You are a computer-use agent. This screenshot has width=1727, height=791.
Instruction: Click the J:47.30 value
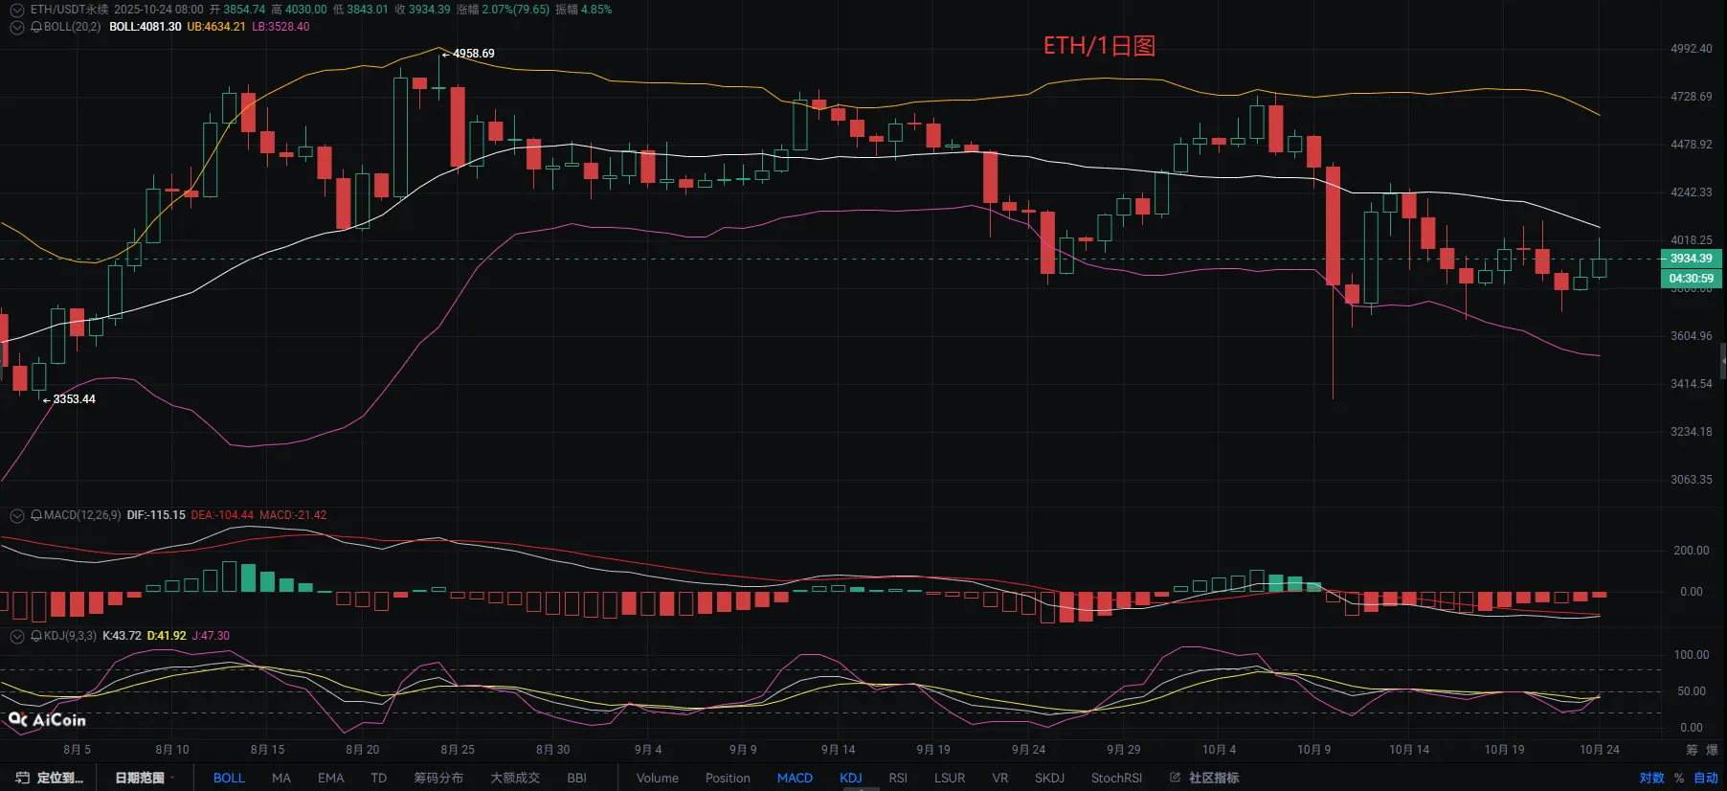point(211,636)
